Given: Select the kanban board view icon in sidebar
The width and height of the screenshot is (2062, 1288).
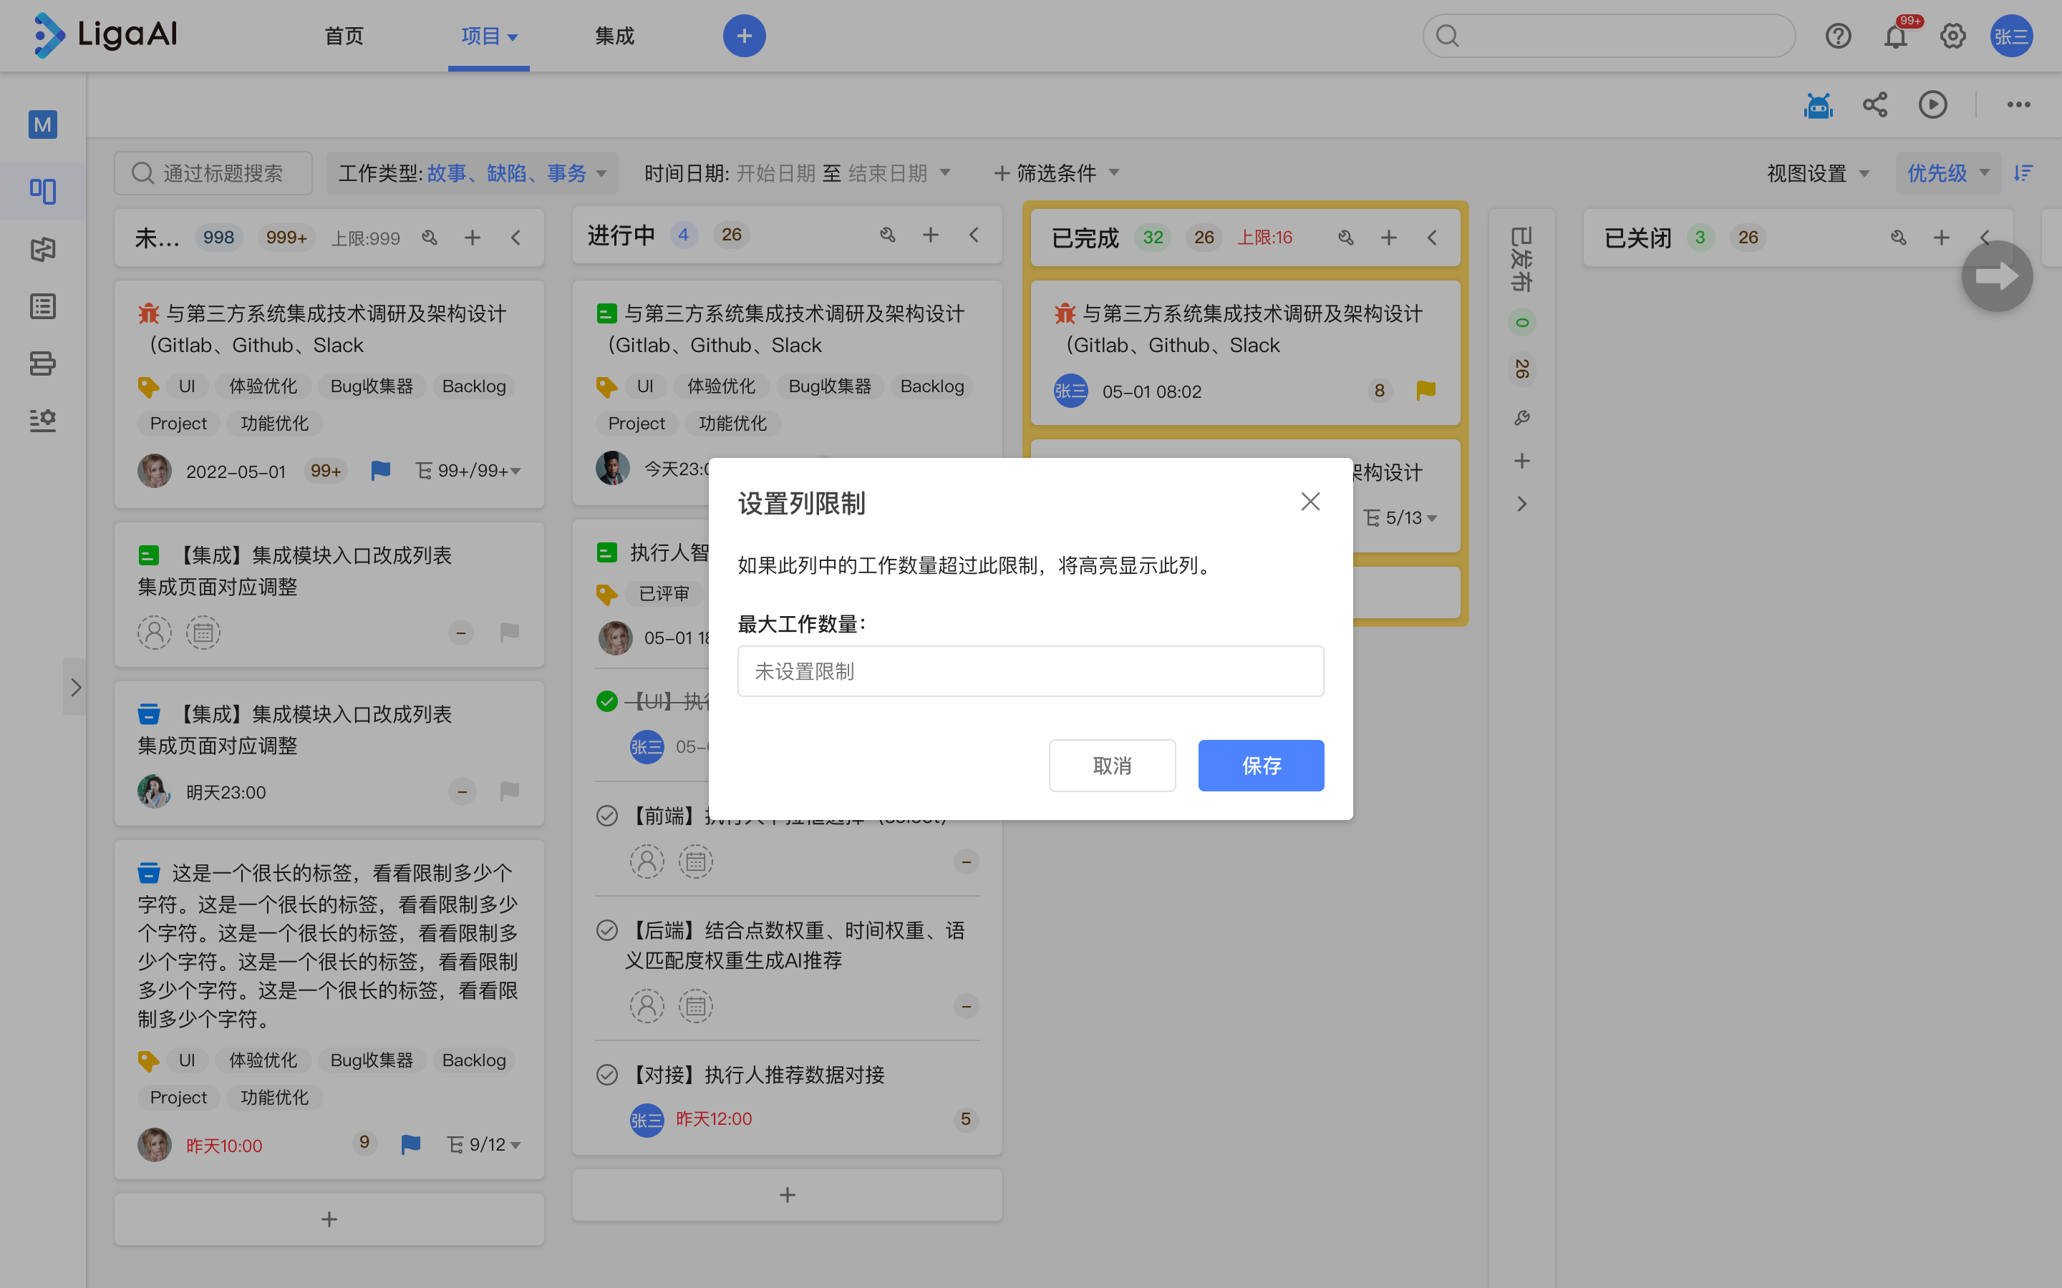Looking at the screenshot, I should [x=42, y=192].
